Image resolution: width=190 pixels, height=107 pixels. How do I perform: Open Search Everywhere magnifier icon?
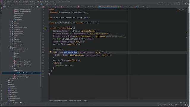(188, 4)
